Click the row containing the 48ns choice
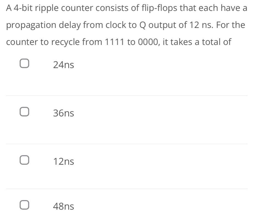 click(82, 206)
